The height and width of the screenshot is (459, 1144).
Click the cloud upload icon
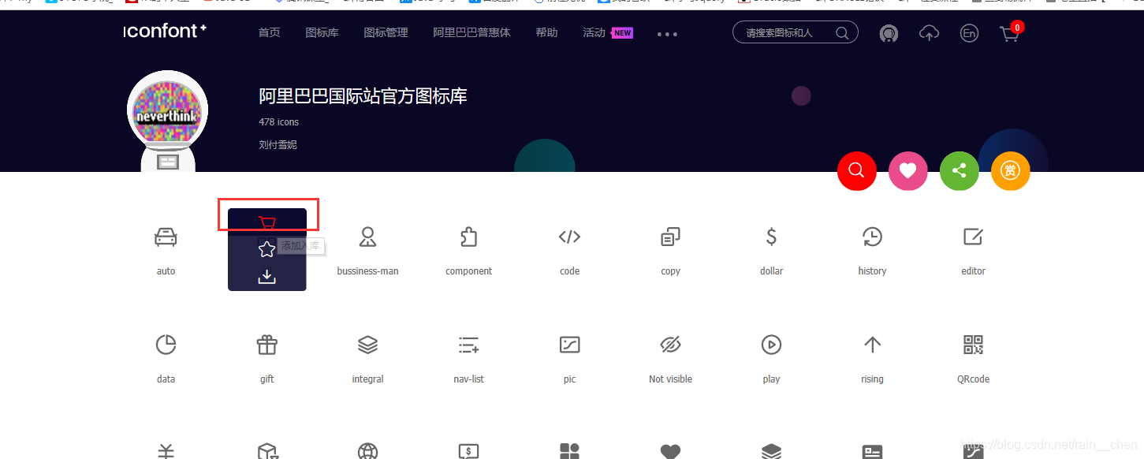tap(930, 33)
